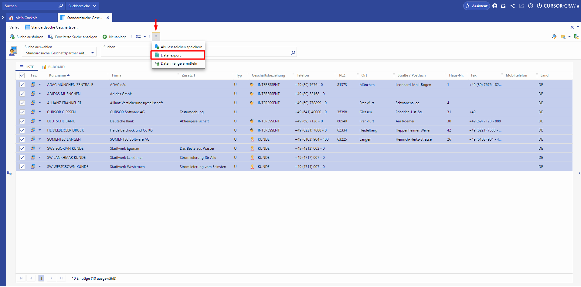Click the magnifier icon in search field

click(x=293, y=53)
